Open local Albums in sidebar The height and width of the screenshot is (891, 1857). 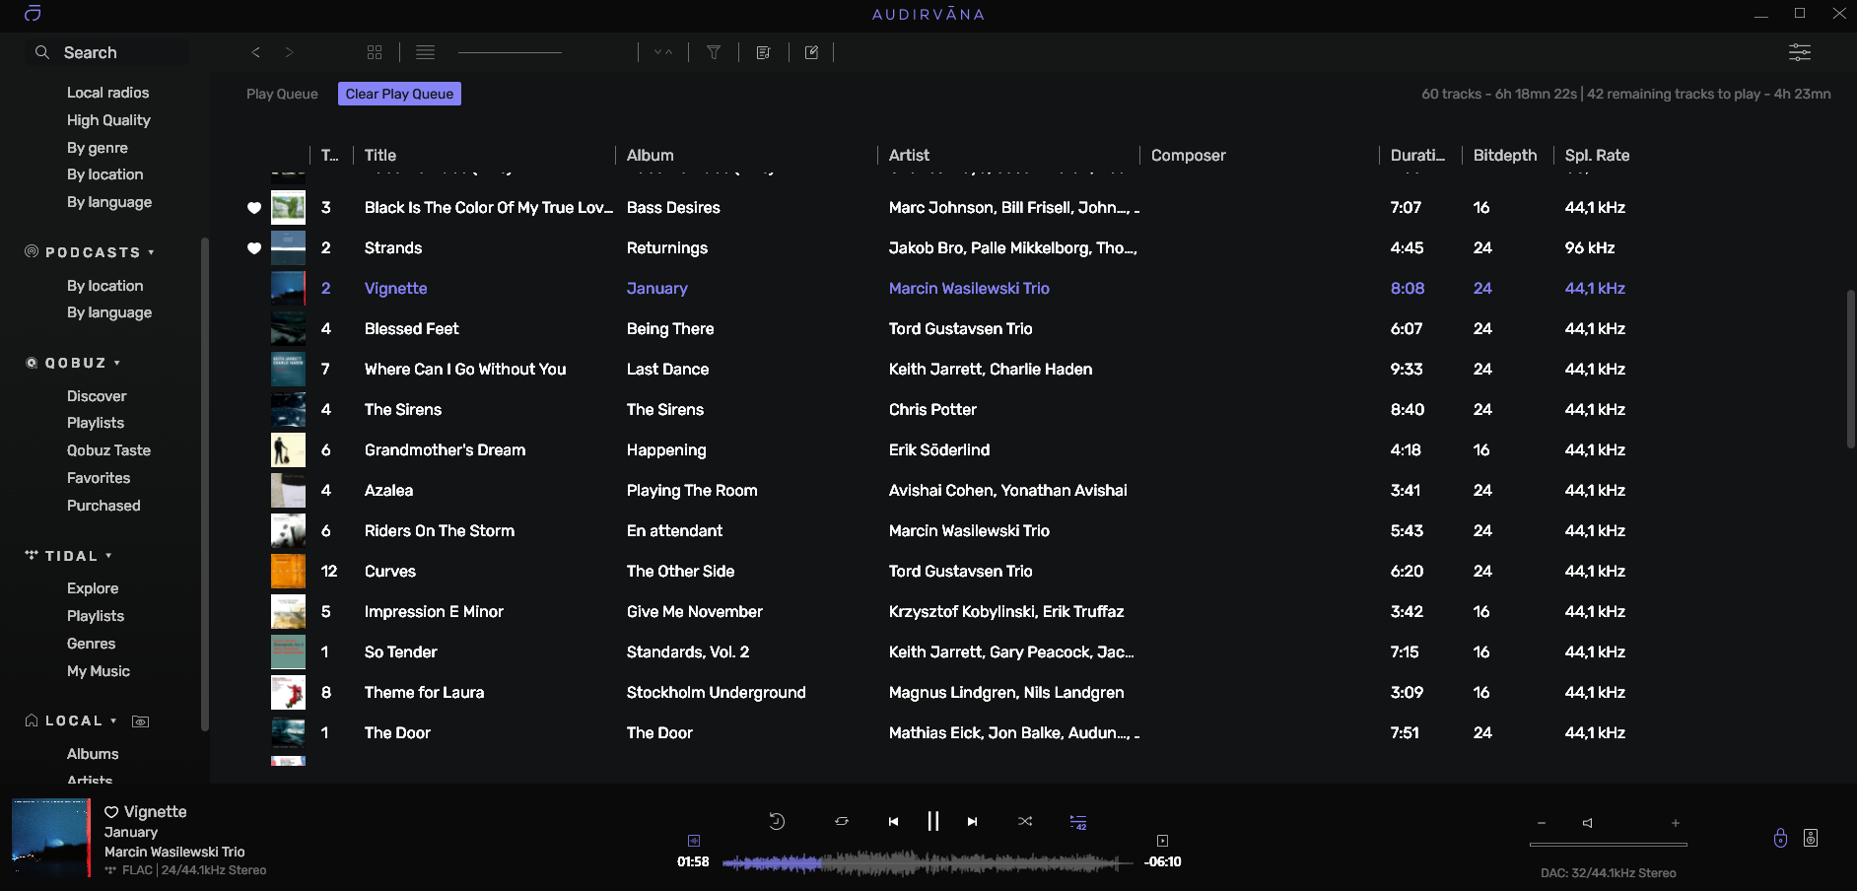(93, 754)
